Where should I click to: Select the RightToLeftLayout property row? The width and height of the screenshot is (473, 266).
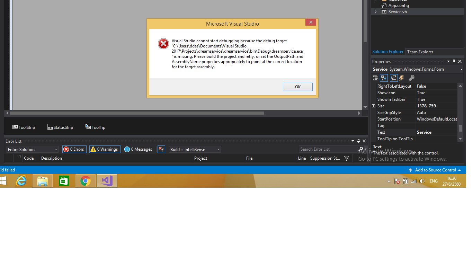click(x=417, y=86)
